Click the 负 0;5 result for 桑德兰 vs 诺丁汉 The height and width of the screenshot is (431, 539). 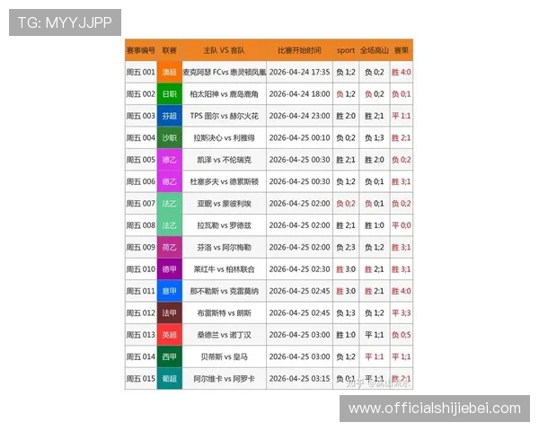coord(402,335)
